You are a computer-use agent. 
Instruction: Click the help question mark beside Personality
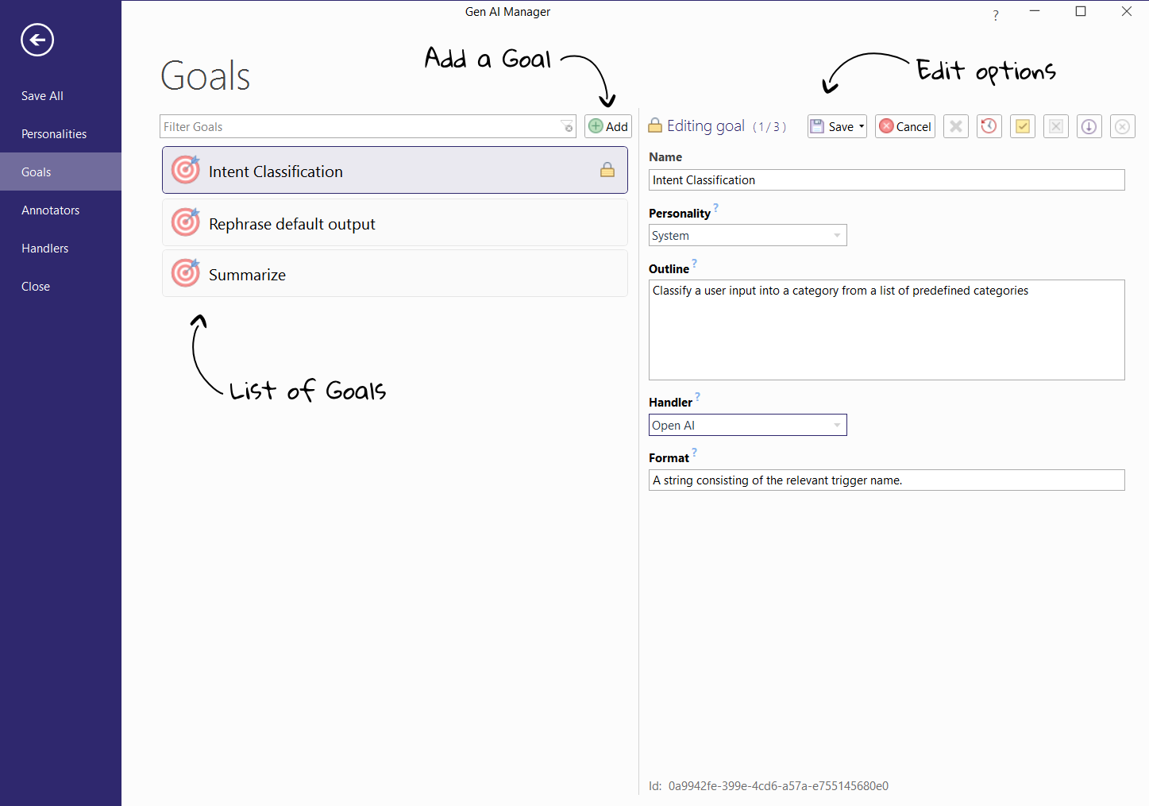pyautogui.click(x=715, y=208)
